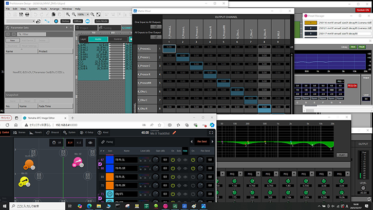Open the Tools menu in ProVisionaire Design
Viewport: 373px width, 210px height.
coord(45,9)
